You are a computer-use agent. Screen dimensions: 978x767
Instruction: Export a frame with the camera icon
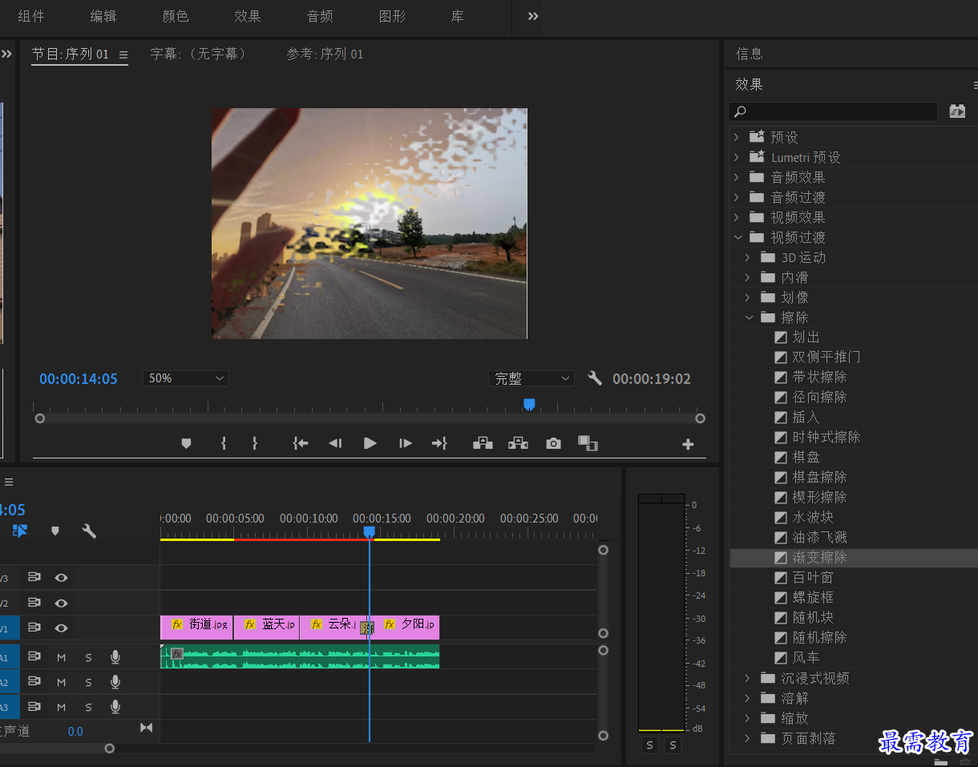tap(553, 443)
